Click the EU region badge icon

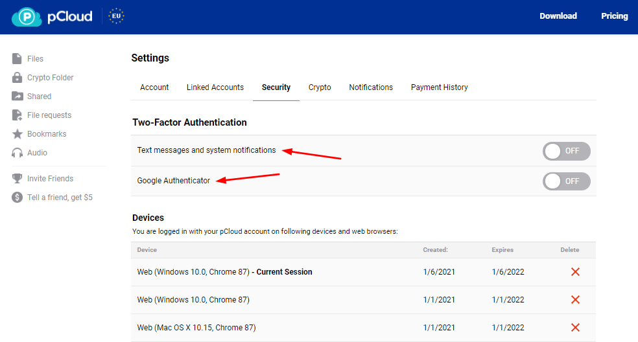pos(117,16)
